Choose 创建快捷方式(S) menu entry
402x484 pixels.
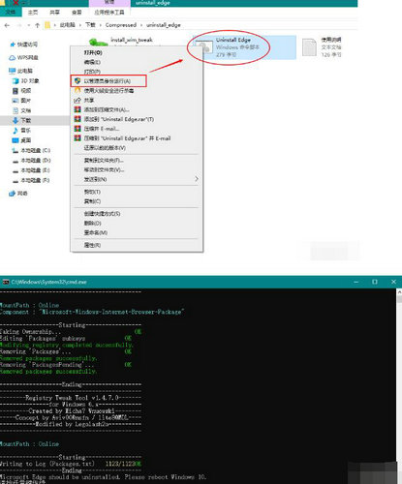[137, 214]
